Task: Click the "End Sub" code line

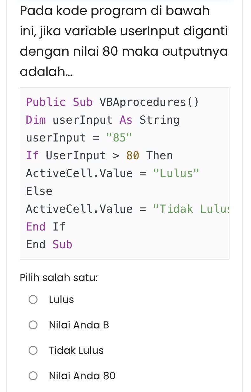Action: click(x=49, y=244)
